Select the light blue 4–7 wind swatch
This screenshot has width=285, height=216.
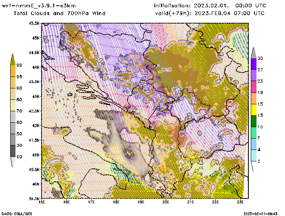coord(254,144)
